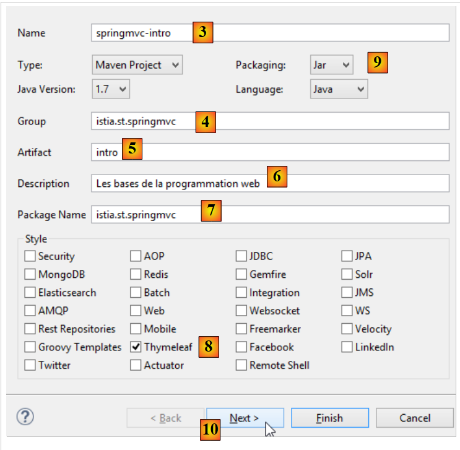Enable the Actuator checkbox
This screenshot has height=450, width=460.
pyautogui.click(x=136, y=365)
